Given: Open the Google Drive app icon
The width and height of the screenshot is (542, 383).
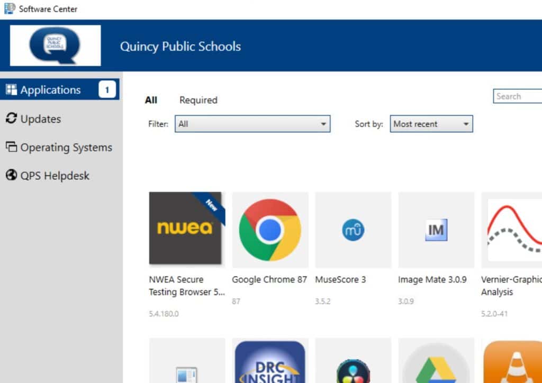Looking at the screenshot, I should pyautogui.click(x=436, y=362).
